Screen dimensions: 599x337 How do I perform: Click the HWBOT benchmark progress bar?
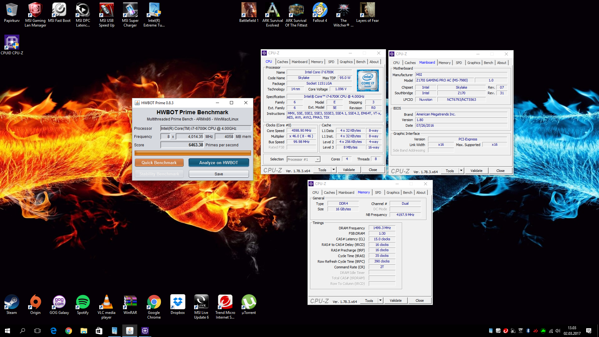pyautogui.click(x=193, y=153)
